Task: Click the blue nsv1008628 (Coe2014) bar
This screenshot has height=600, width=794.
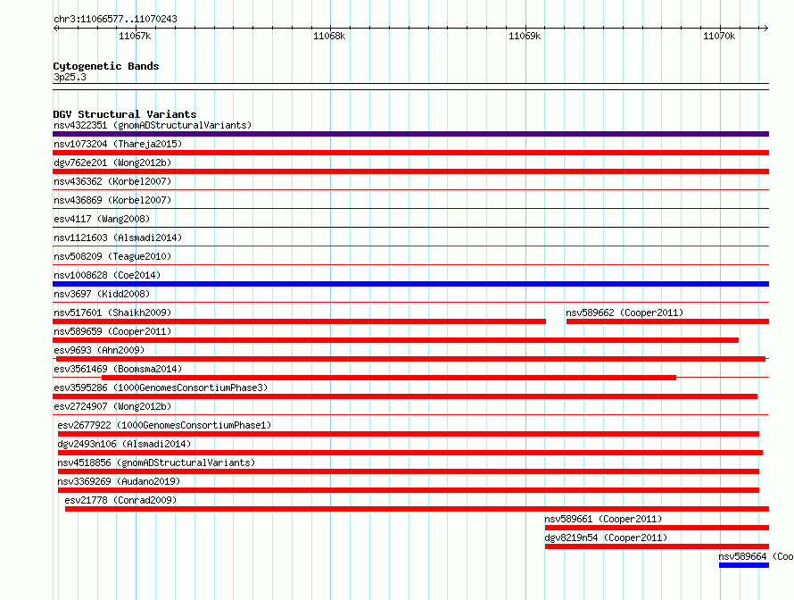Action: 410,284
